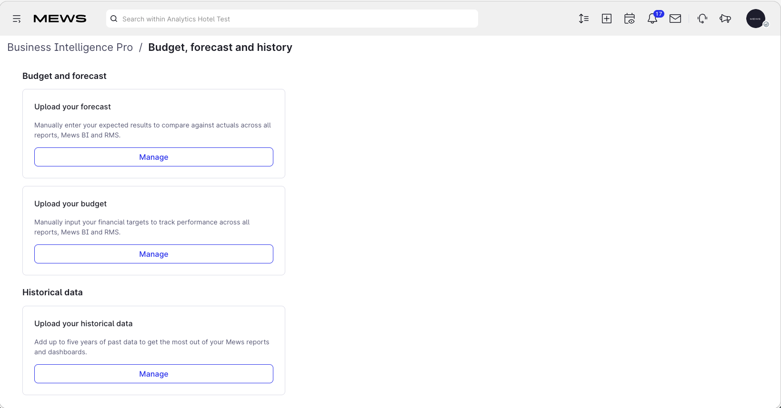Click the Upload your historical data title

[x=83, y=324]
